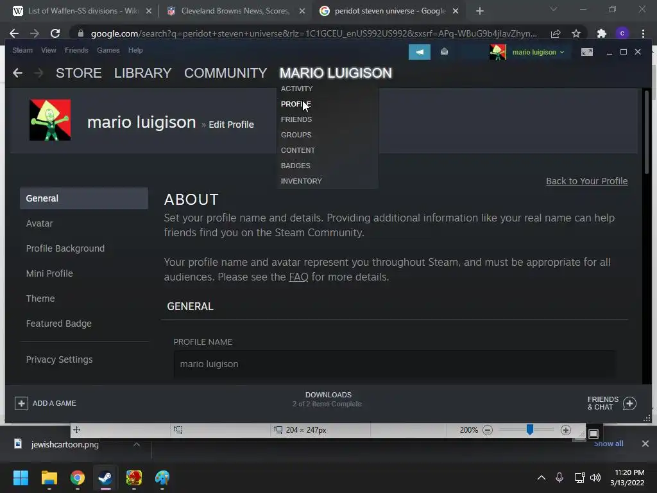Screen dimensions: 657x493
Task: Click Add a Game plus icon
Action: point(21,403)
